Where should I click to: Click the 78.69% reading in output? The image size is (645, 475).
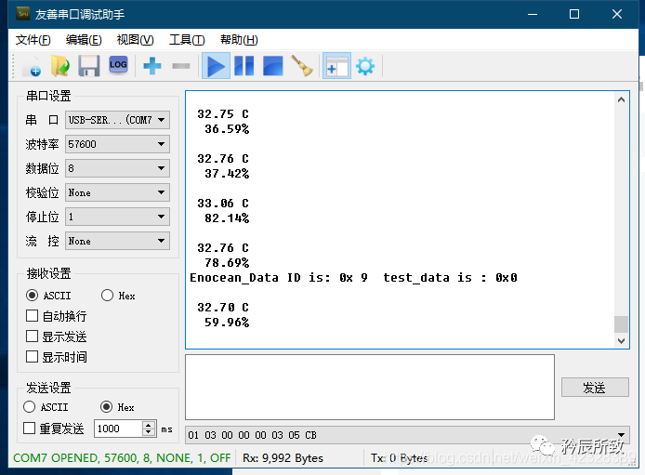[x=227, y=262]
